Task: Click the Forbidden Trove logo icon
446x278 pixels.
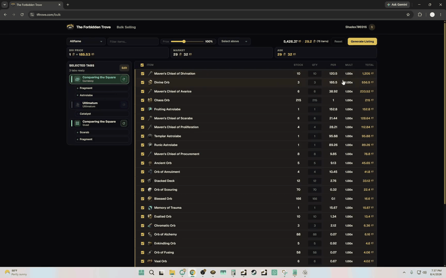Action: click(x=70, y=27)
